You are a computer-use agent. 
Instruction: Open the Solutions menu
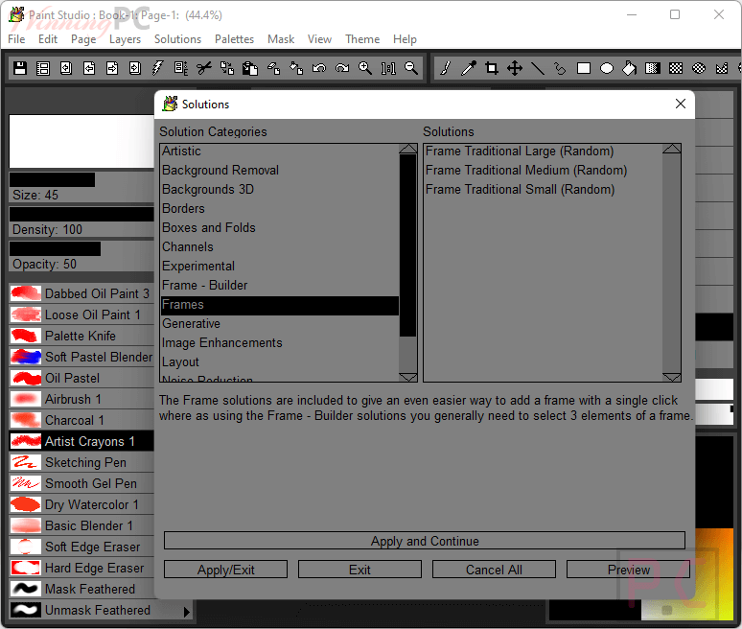pos(177,39)
